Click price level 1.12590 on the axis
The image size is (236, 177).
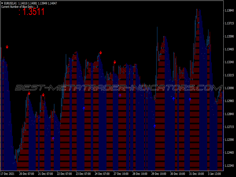tap(229, 140)
